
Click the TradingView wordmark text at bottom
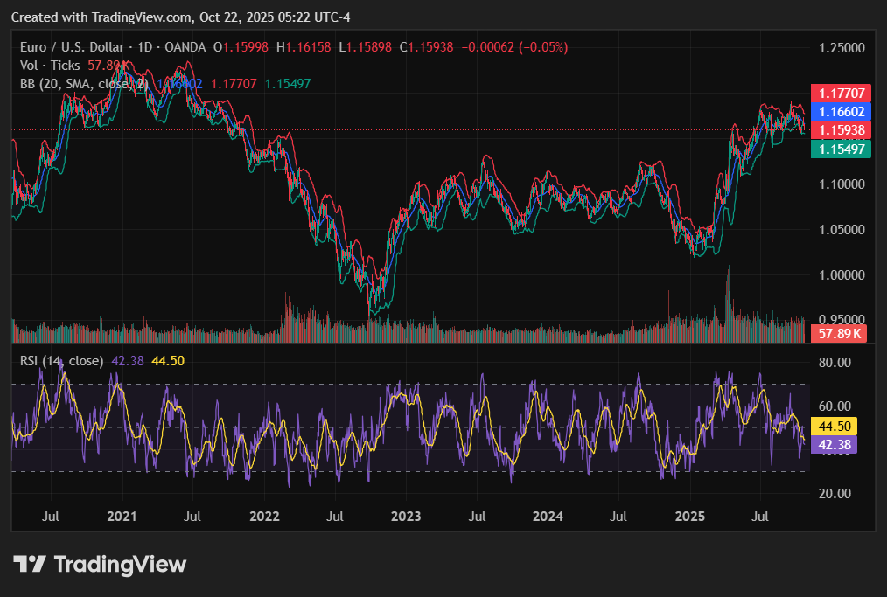[121, 565]
